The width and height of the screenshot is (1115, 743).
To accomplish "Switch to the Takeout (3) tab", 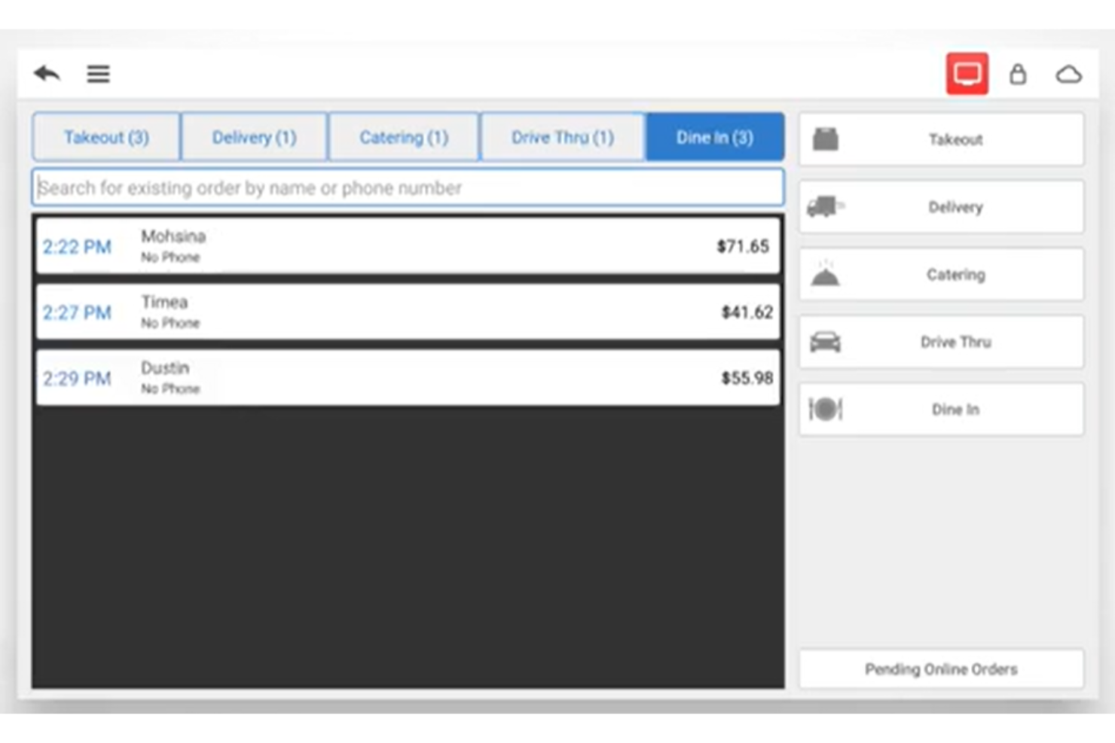I will 105,137.
